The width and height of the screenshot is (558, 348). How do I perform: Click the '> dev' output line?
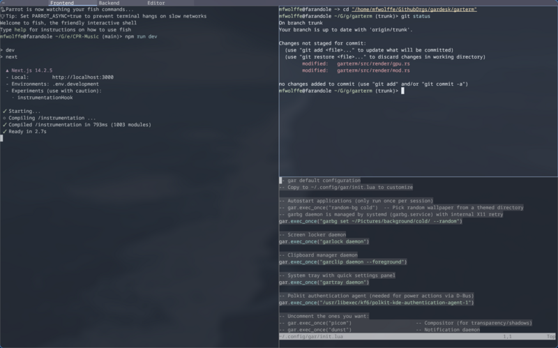(7, 50)
